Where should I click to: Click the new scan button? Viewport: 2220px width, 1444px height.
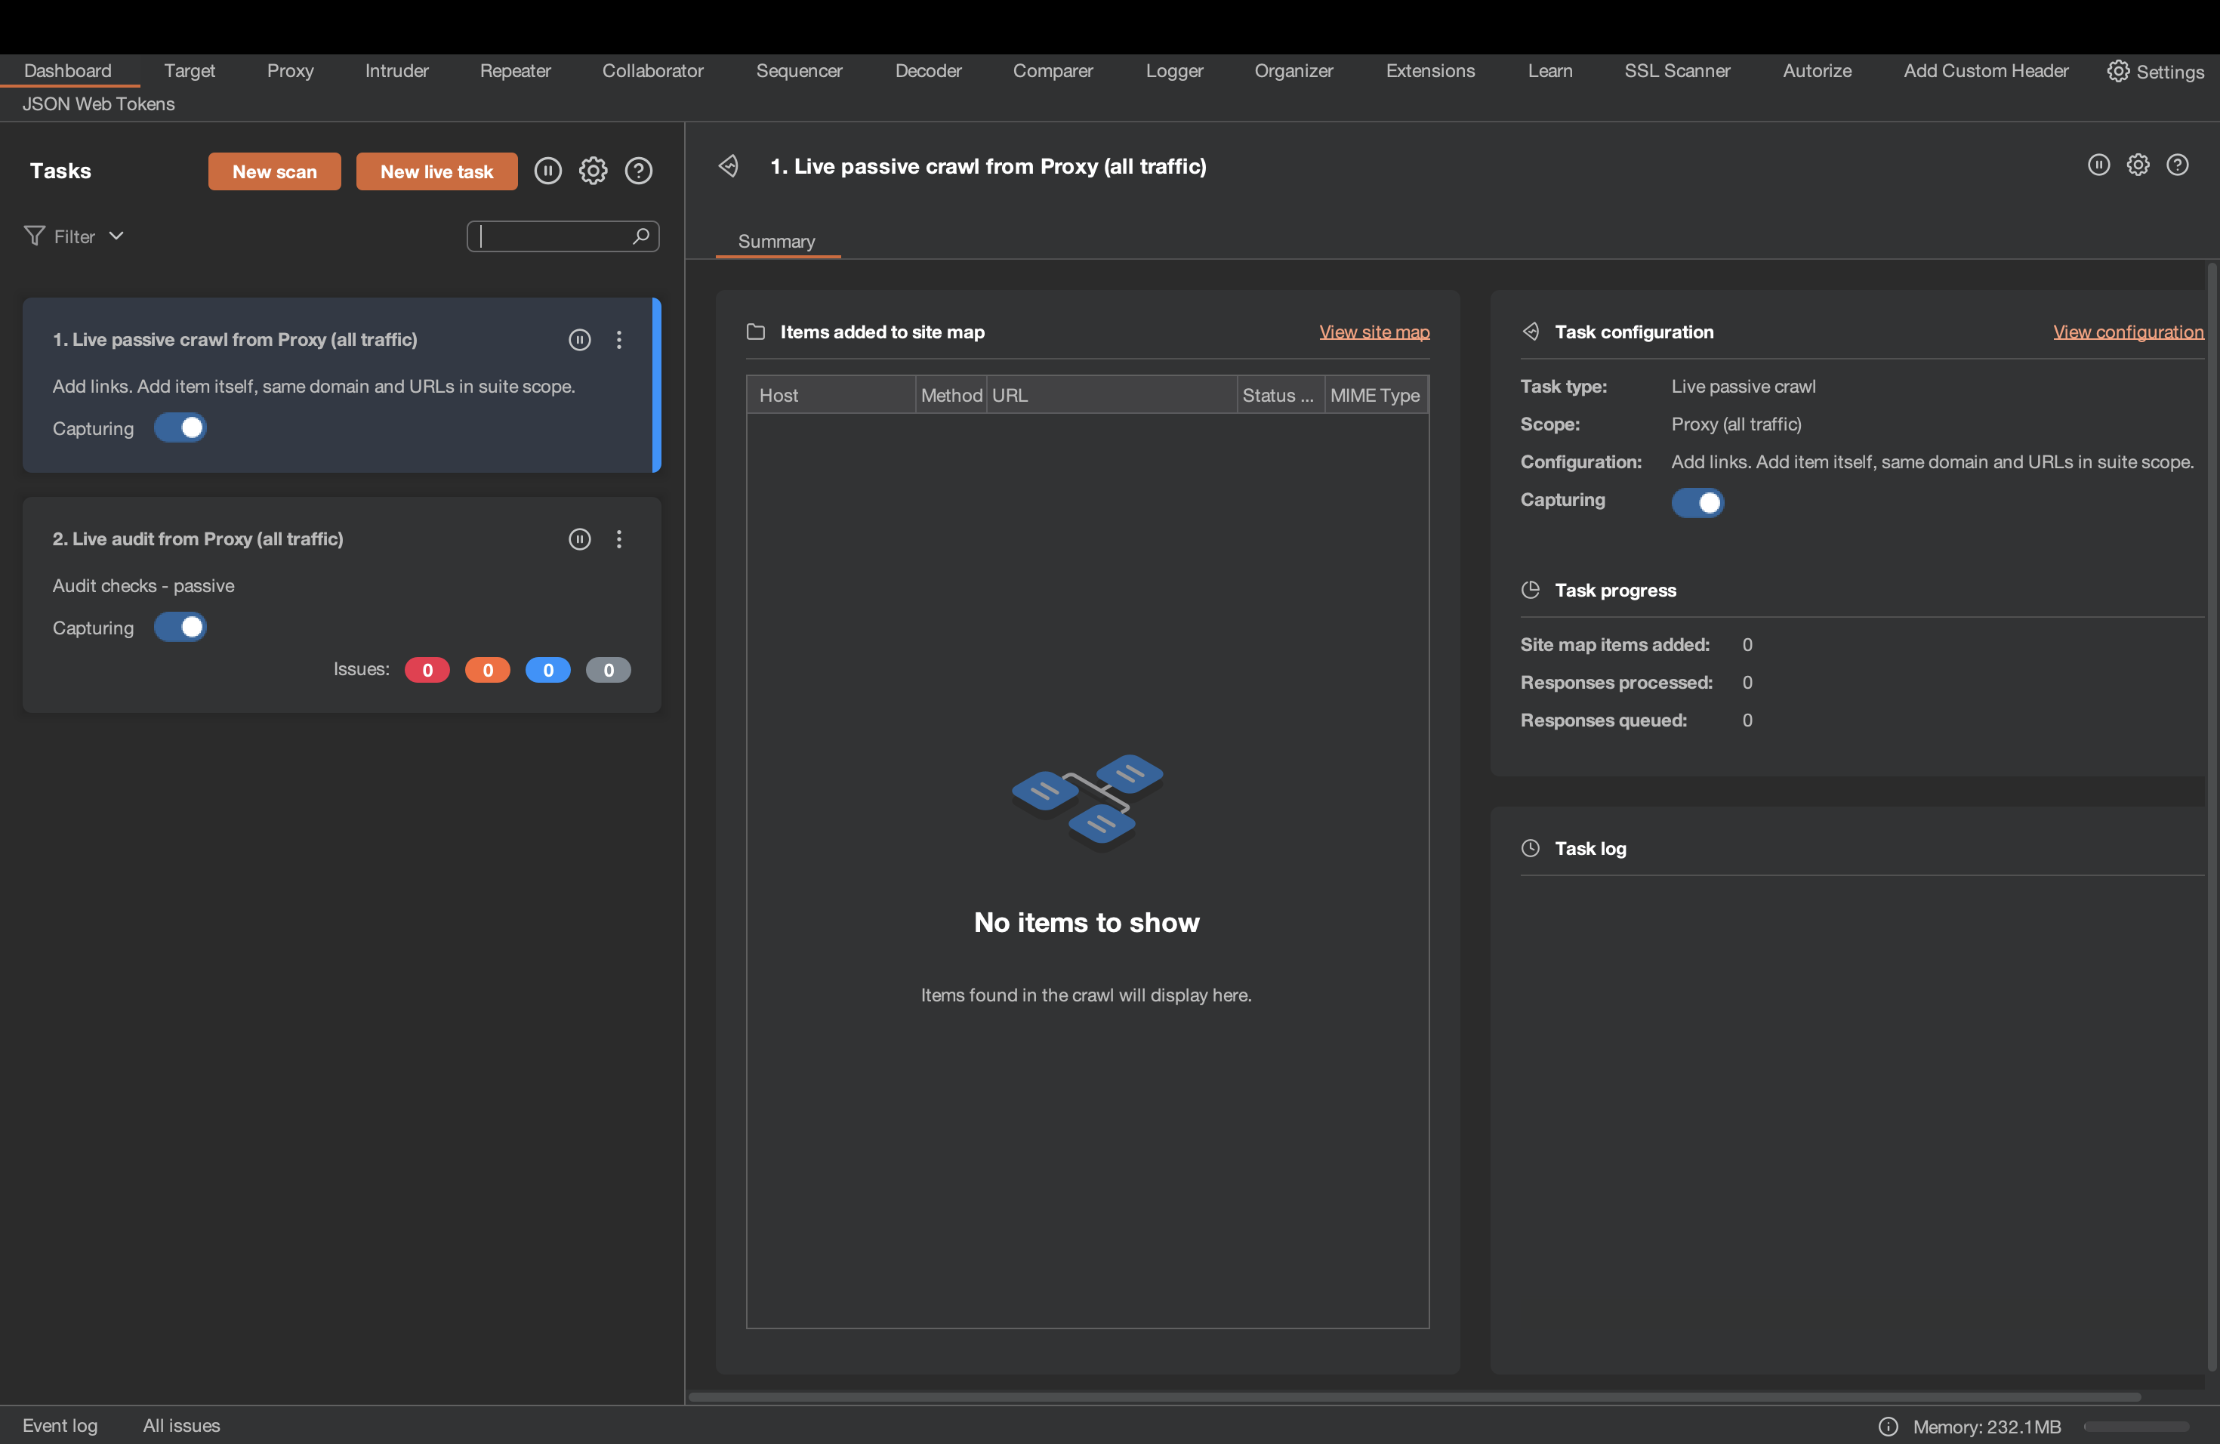(x=275, y=170)
